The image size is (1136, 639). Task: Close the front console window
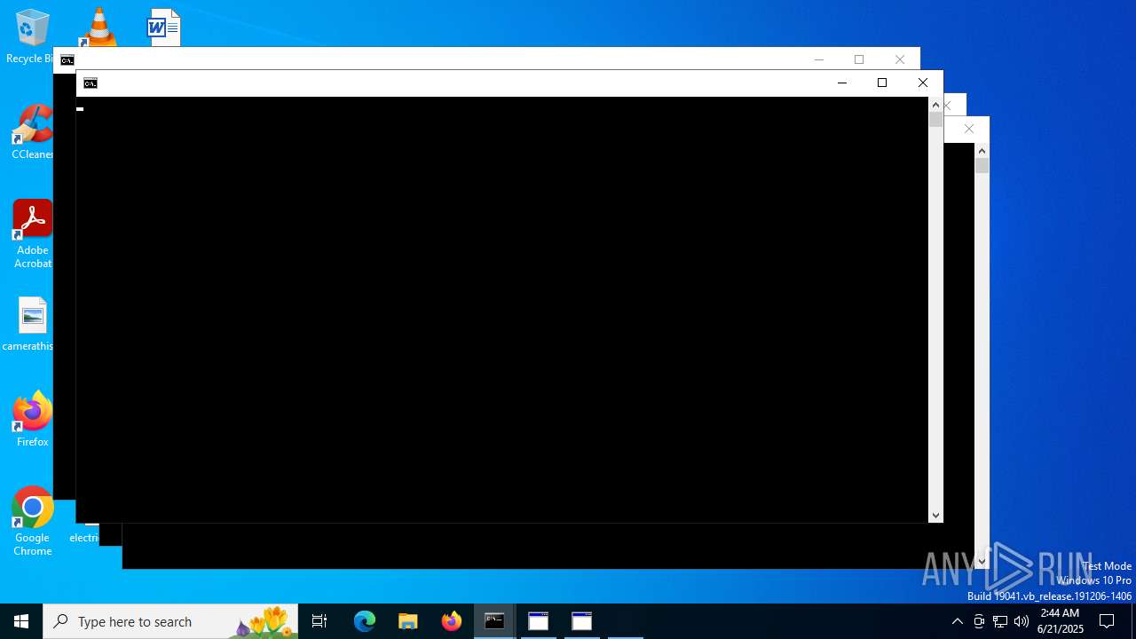(x=923, y=83)
